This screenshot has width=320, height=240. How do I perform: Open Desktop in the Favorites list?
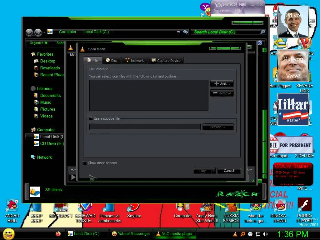coord(47,61)
